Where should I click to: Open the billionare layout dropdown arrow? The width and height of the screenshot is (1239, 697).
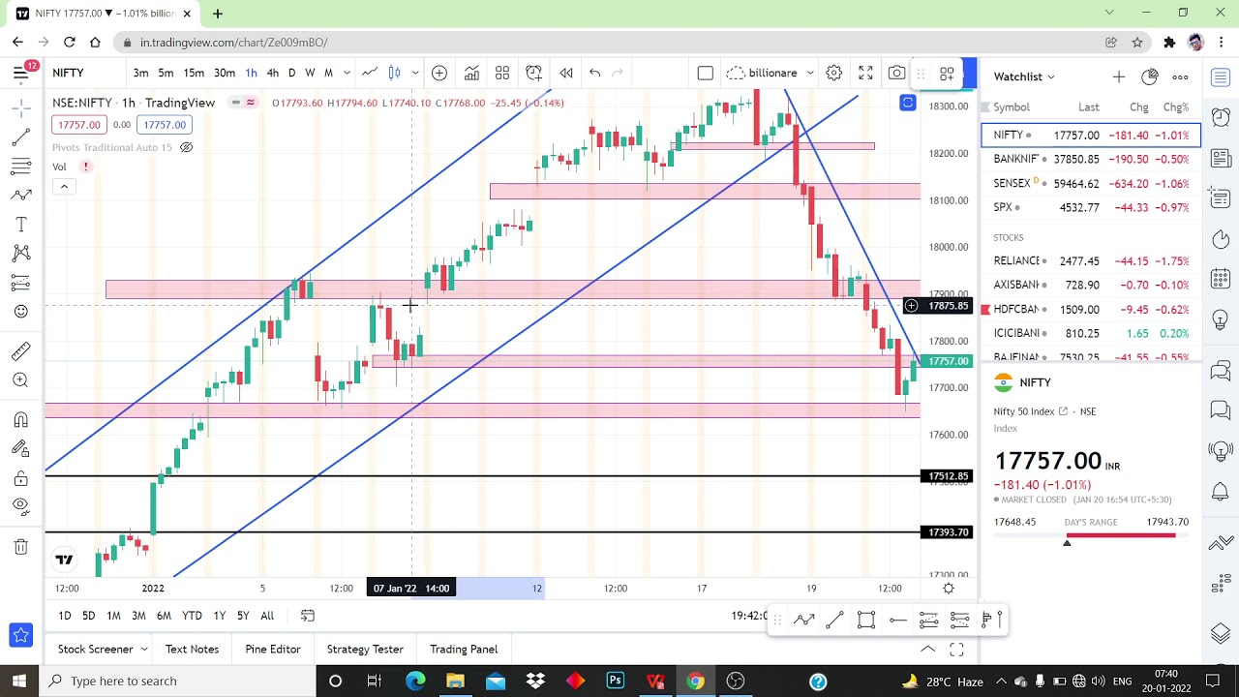click(x=809, y=73)
